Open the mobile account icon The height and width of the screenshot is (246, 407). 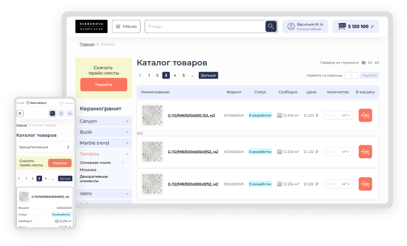[61, 113]
